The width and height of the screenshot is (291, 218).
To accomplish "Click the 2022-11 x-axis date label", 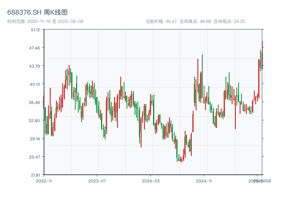I will coord(44,181).
